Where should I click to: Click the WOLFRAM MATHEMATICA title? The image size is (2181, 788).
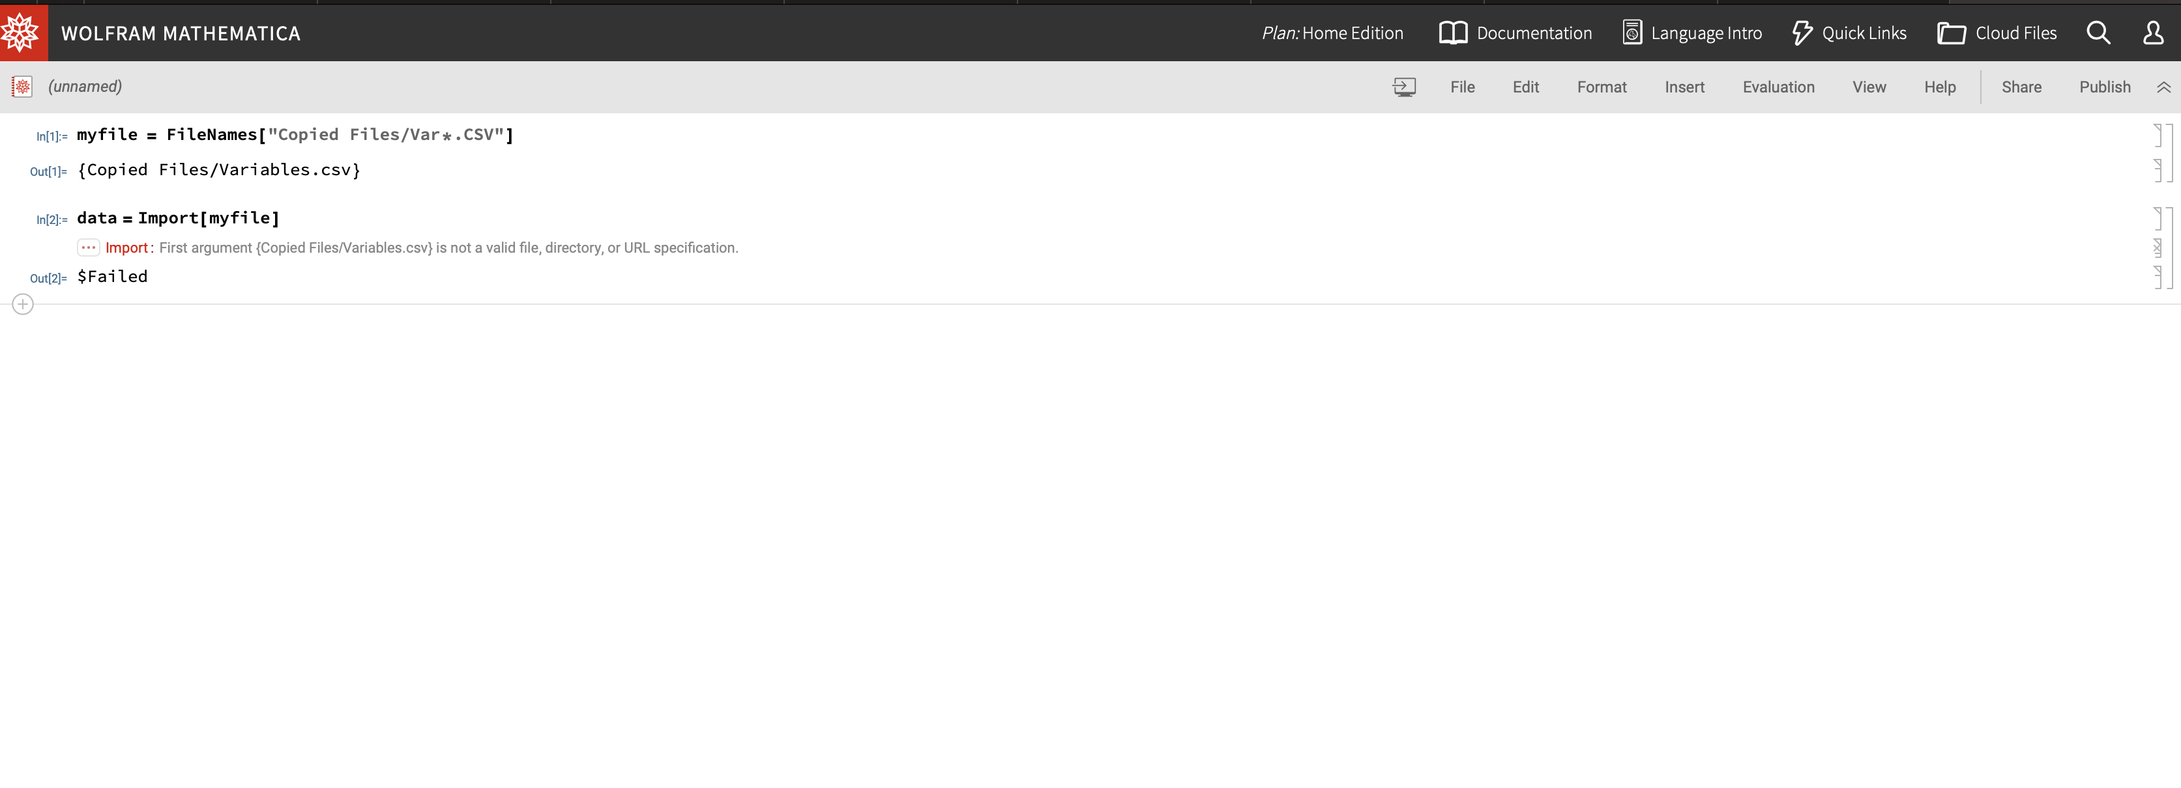tap(181, 33)
